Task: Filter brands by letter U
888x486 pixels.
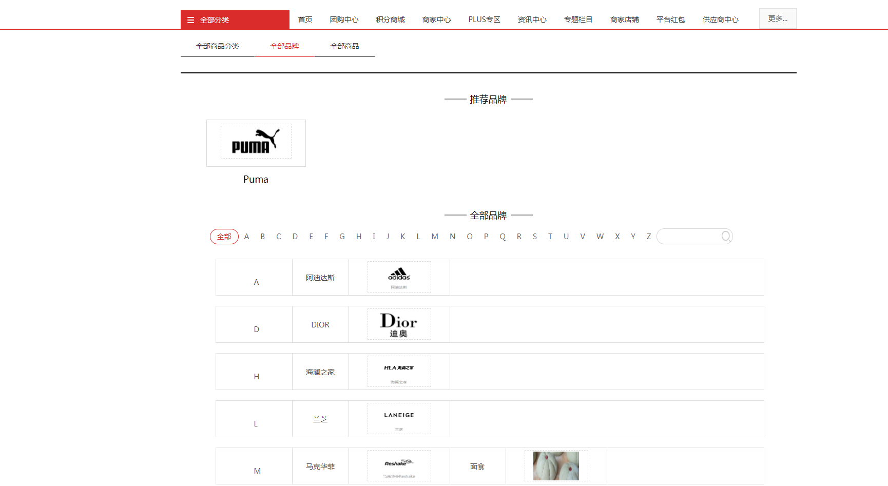Action: click(566, 237)
